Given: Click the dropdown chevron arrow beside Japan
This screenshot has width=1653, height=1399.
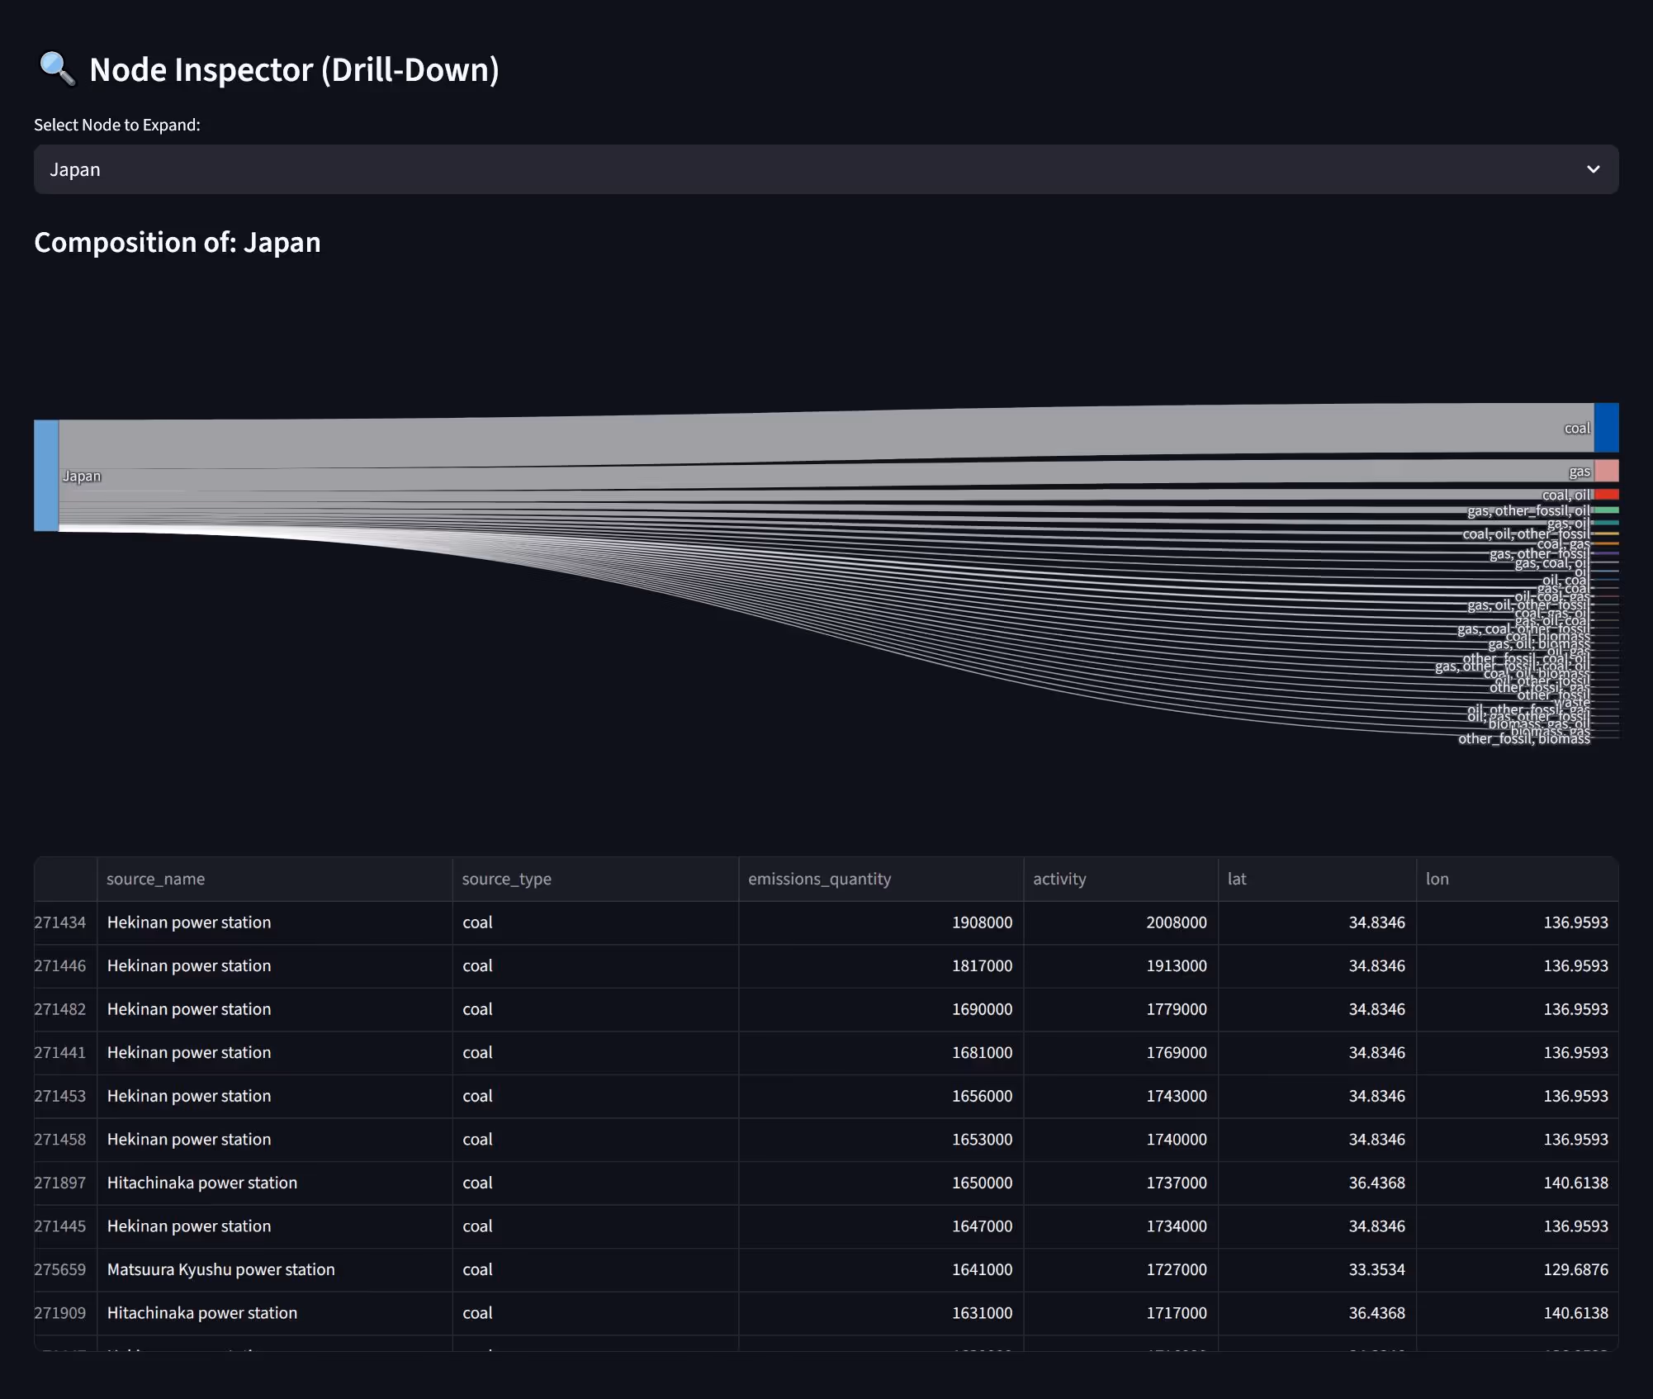Looking at the screenshot, I should [x=1593, y=169].
